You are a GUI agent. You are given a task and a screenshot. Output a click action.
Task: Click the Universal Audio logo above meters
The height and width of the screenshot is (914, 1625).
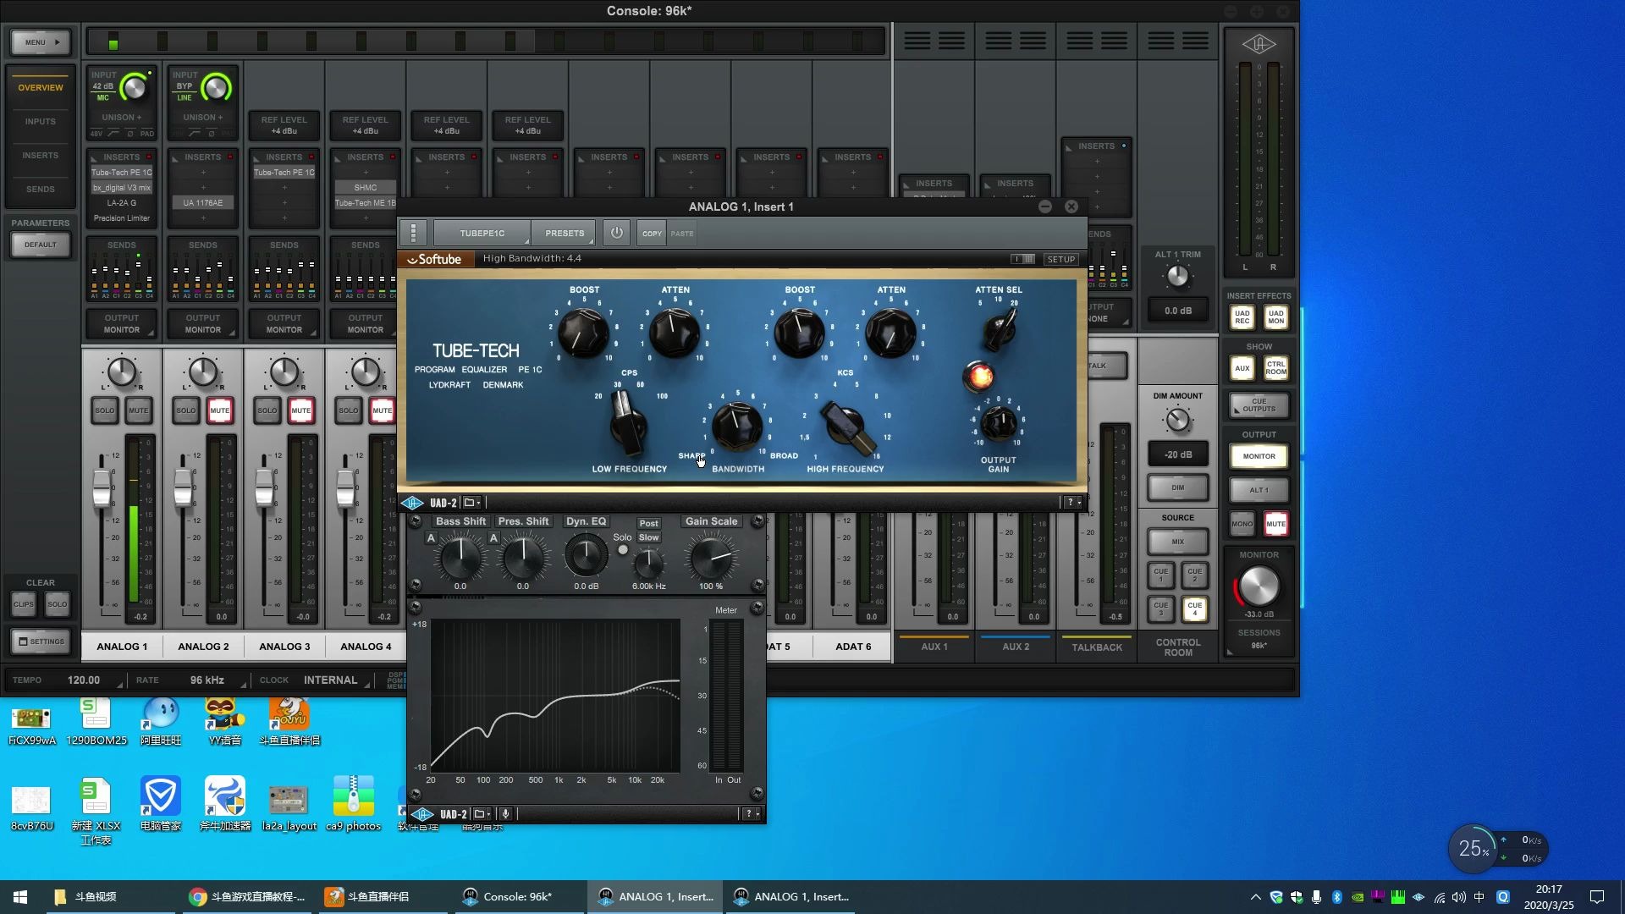pos(1259,44)
